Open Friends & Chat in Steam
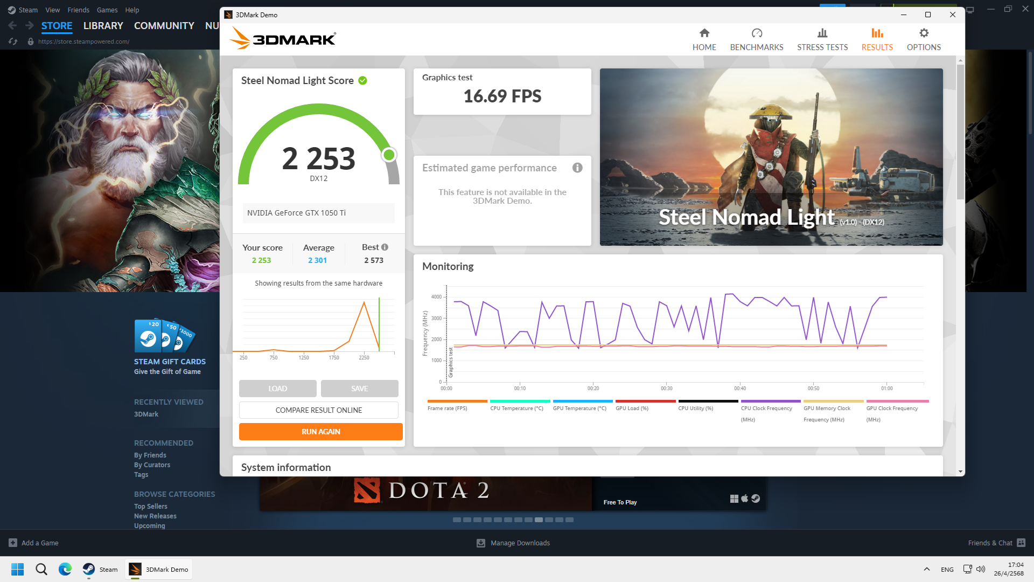The width and height of the screenshot is (1034, 582). pyautogui.click(x=996, y=543)
